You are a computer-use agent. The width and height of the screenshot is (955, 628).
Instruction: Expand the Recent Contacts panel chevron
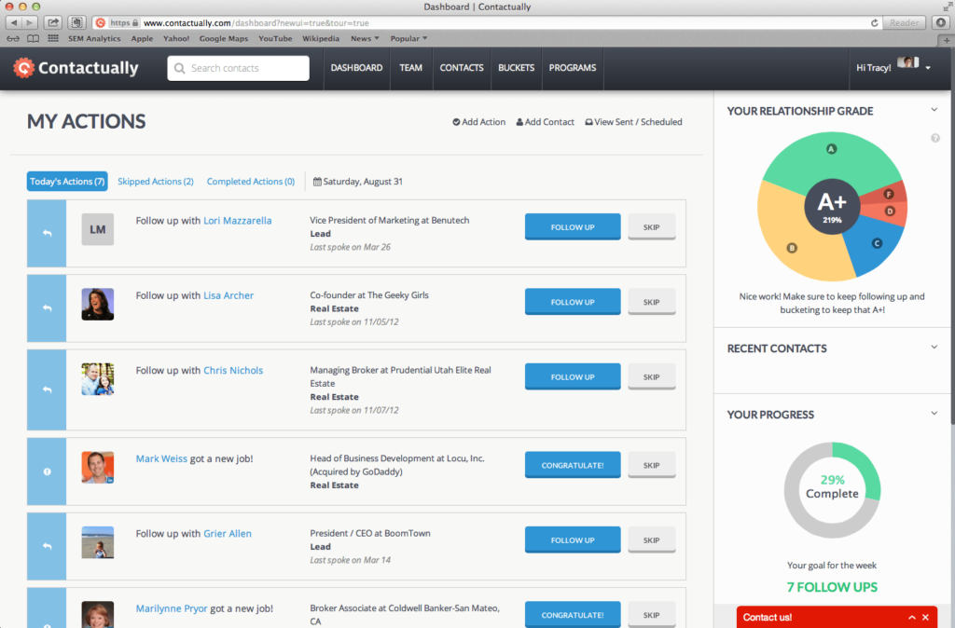coord(934,348)
